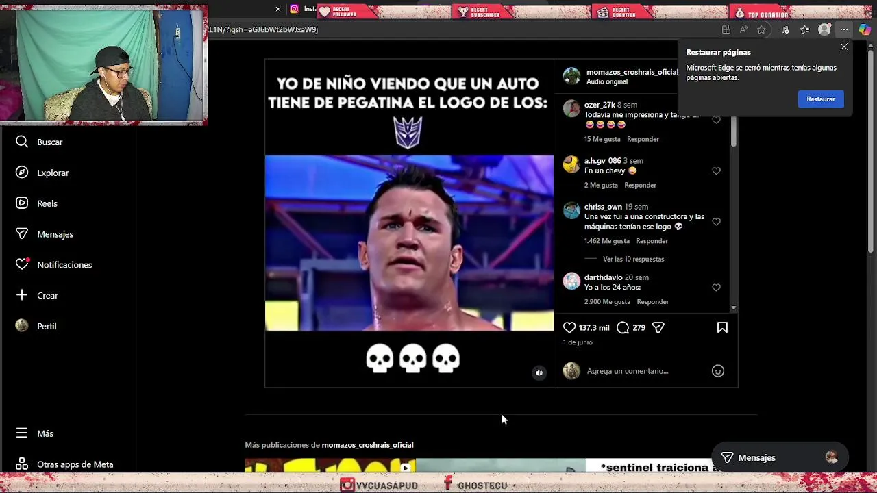The image size is (877, 493).
Task: Open Edge read aloud icon
Action: [x=743, y=29]
